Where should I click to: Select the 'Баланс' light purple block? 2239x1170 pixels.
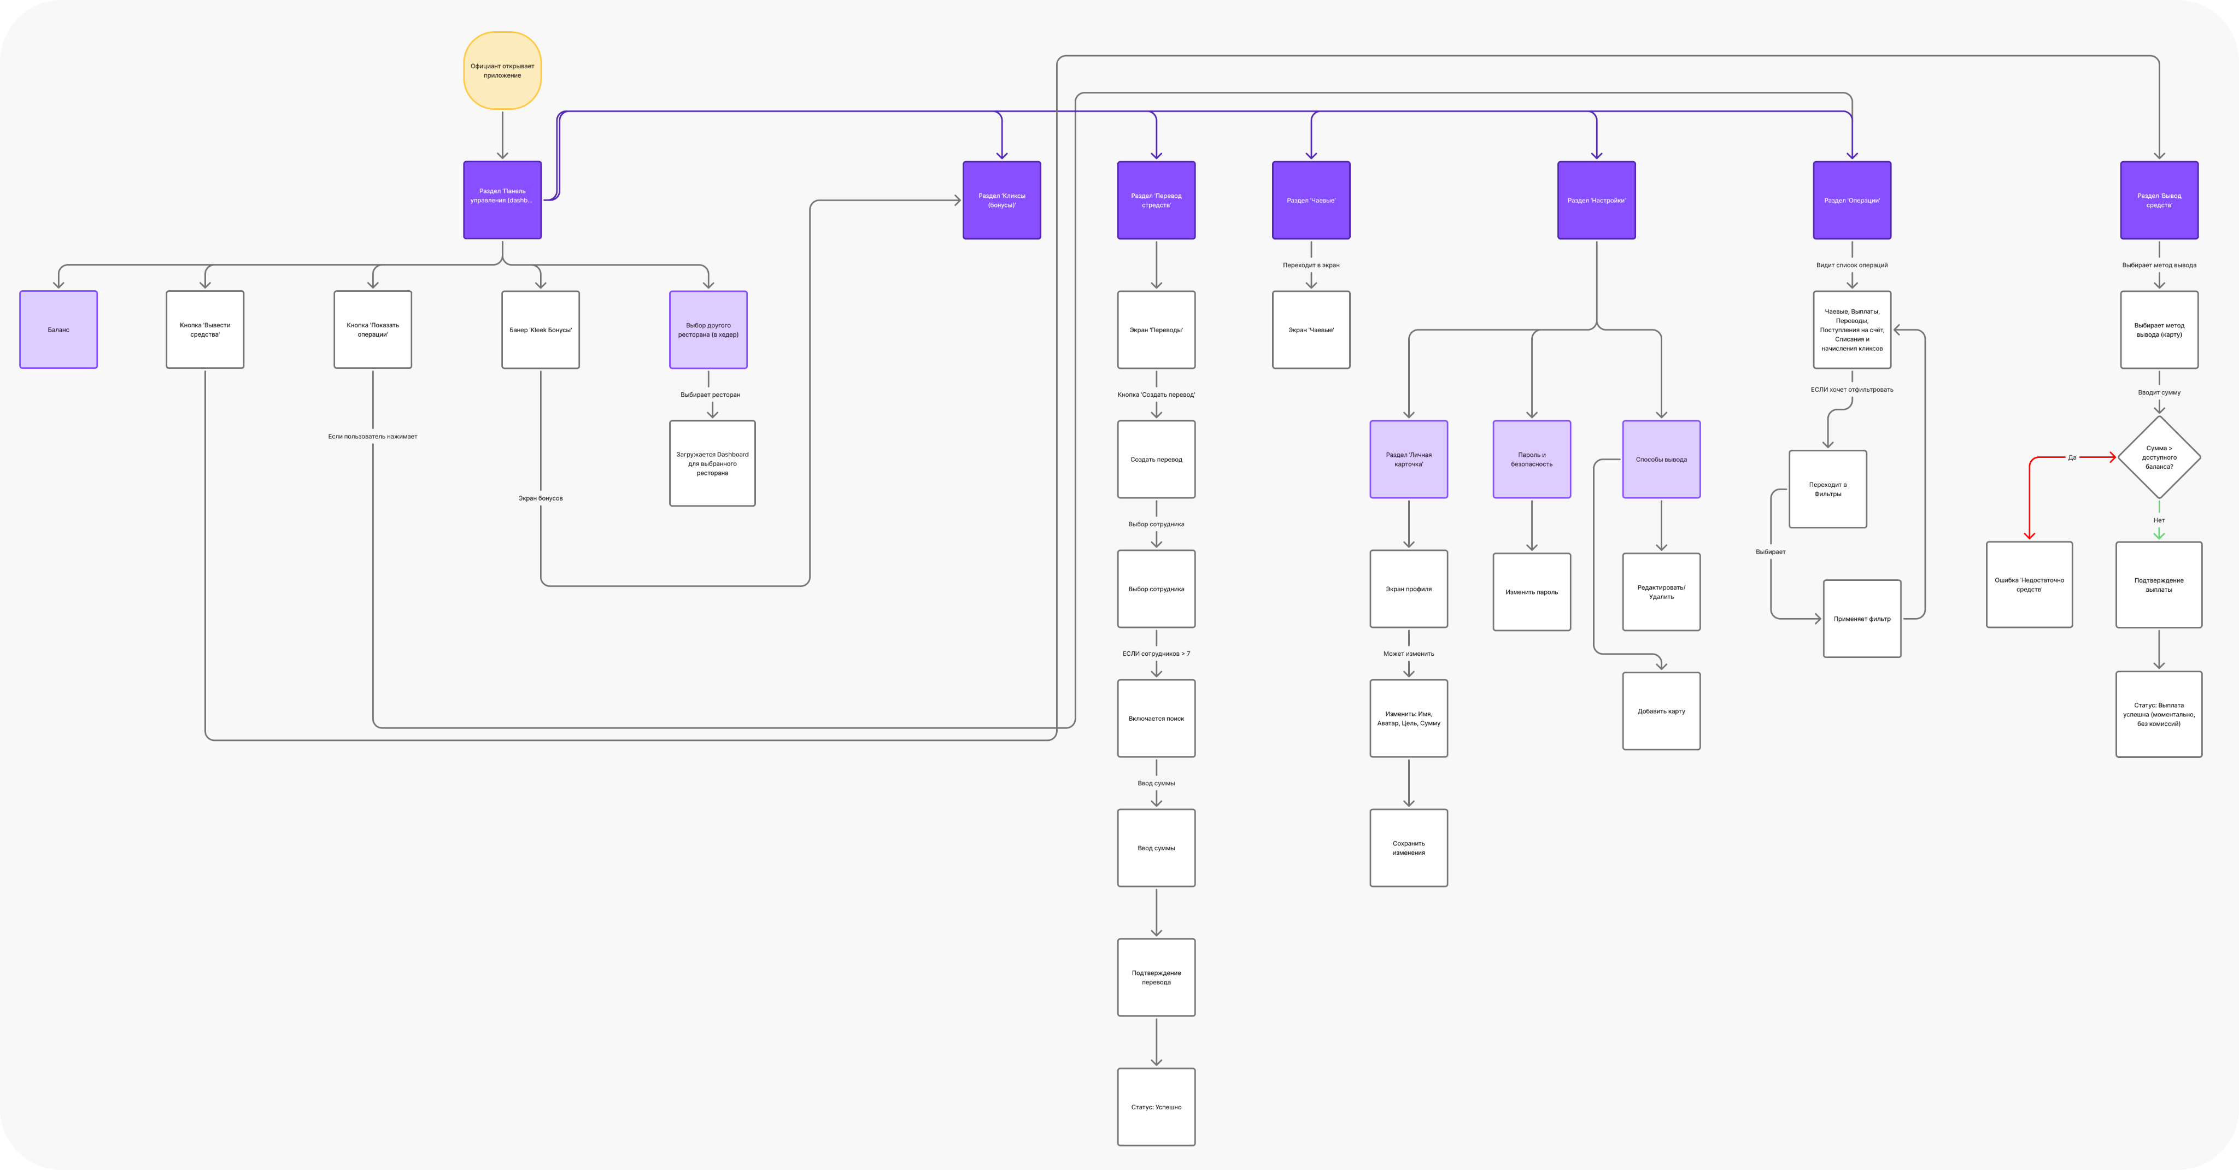[x=58, y=330]
